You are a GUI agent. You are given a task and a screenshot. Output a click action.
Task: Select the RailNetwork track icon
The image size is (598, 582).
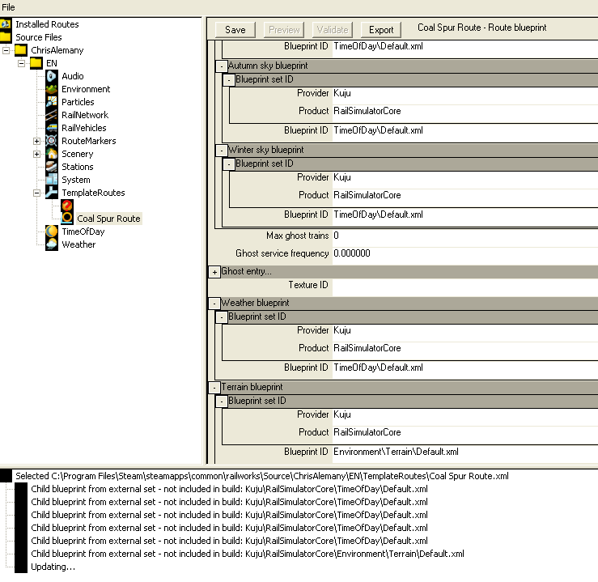tap(52, 115)
